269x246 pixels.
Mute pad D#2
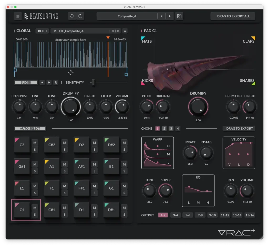pyautogui.click(x=124, y=143)
